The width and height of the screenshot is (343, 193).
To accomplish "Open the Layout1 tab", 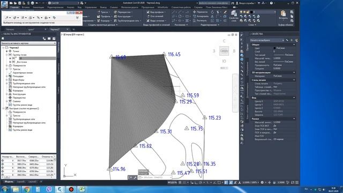I will [21, 182].
